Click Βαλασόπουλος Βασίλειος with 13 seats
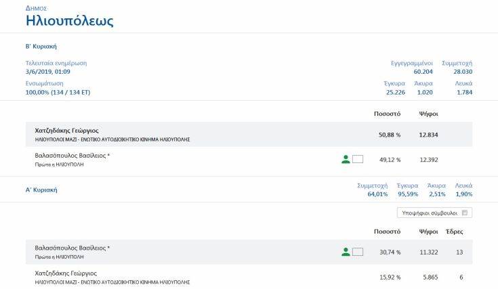 click(72, 248)
